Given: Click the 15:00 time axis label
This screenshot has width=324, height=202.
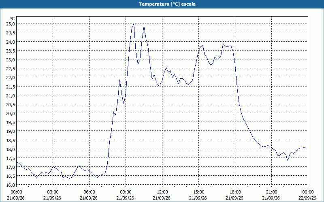Looking at the screenshot, I should pyautogui.click(x=198, y=192).
